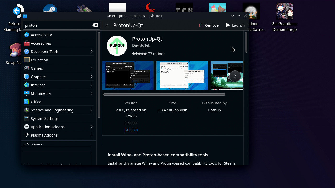Viewport: 335px width, 188px height.
Task: Expand the Developer Tools category
Action: point(92,51)
